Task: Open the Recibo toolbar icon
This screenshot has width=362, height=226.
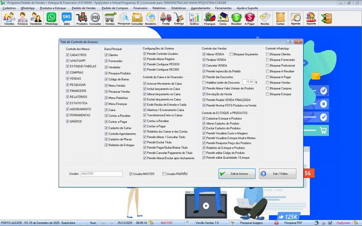Action: pyautogui.click(x=265, y=19)
